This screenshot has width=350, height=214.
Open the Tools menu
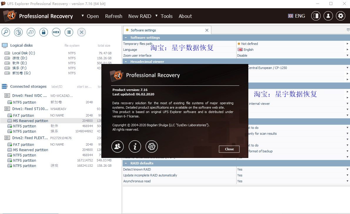pos(167,16)
